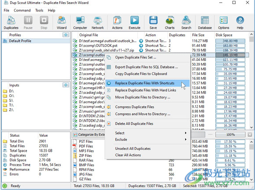Open the Command menu
The image size is (255, 190).
[x=22, y=11]
